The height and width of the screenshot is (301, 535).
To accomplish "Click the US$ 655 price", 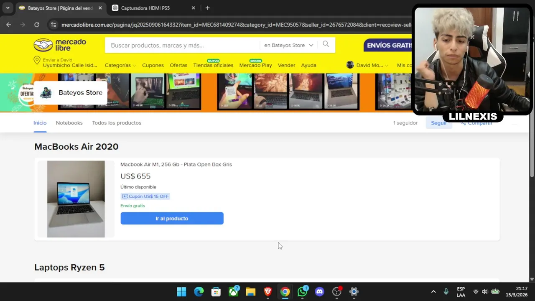I will coord(135,176).
